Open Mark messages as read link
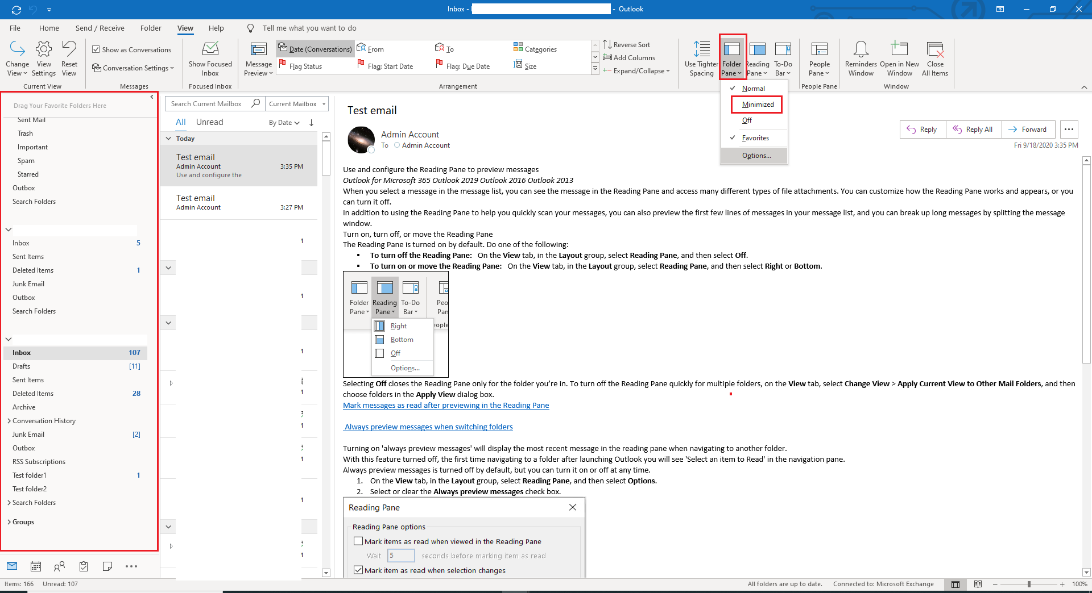The width and height of the screenshot is (1092, 593). tap(446, 405)
